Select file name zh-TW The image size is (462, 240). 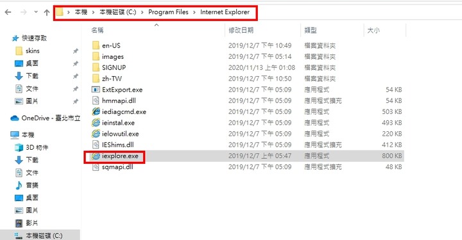tap(112, 79)
